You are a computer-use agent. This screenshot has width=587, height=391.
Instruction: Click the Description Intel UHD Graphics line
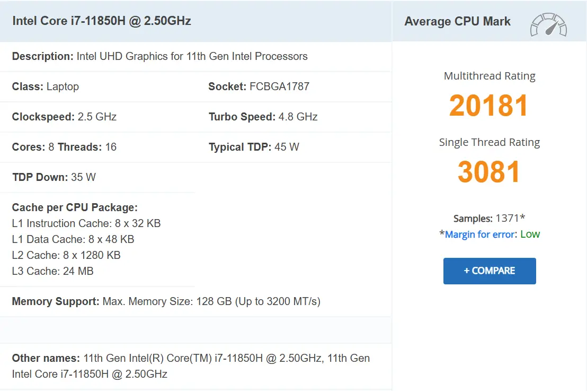159,56
